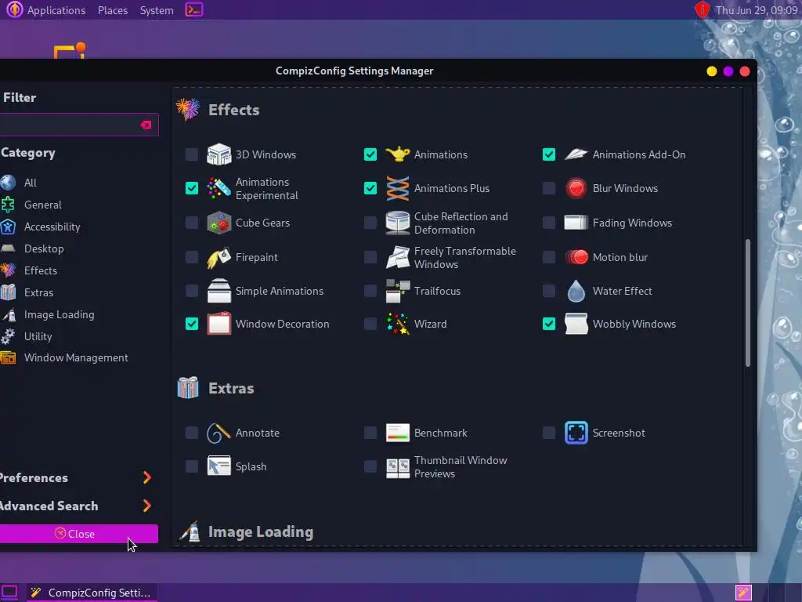Open the Blur Windows icon

pyautogui.click(x=576, y=188)
